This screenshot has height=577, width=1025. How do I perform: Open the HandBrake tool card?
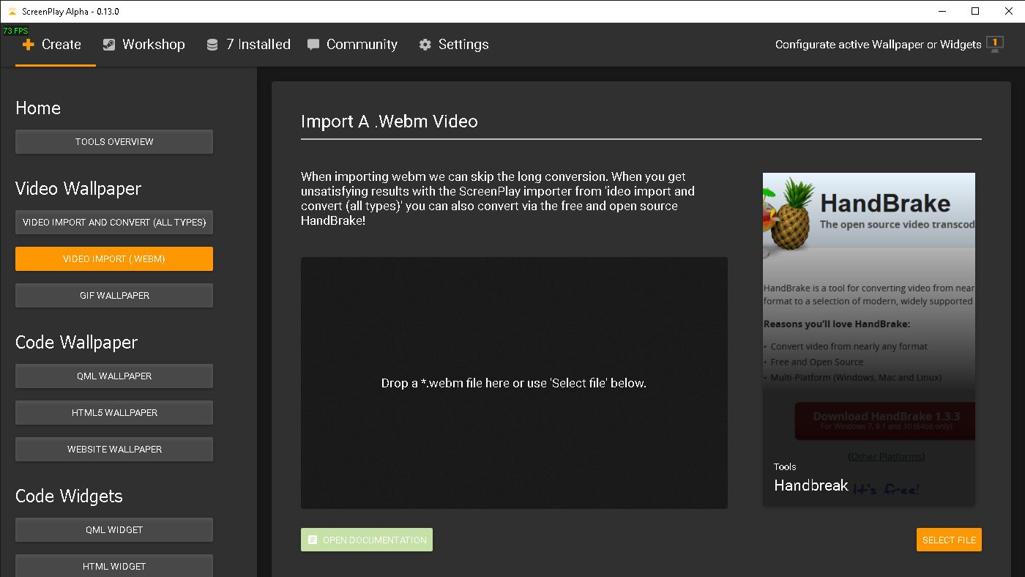pyautogui.click(x=869, y=339)
